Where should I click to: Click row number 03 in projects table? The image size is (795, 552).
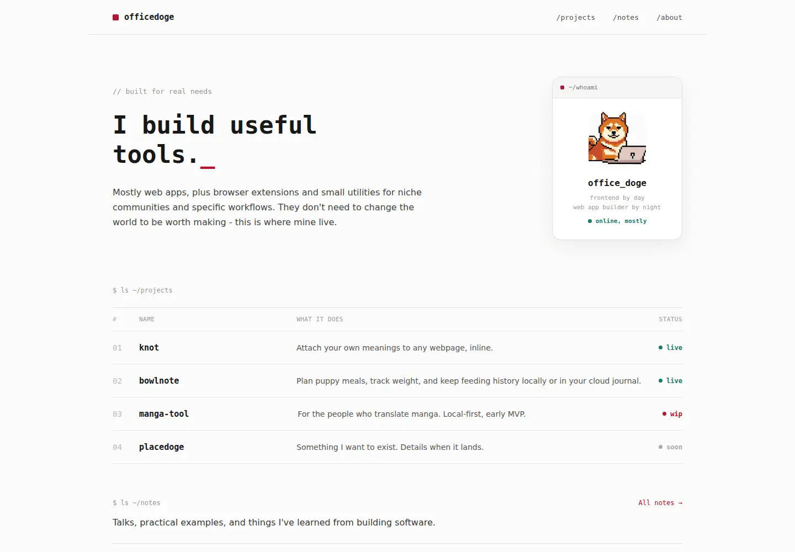[x=117, y=414]
